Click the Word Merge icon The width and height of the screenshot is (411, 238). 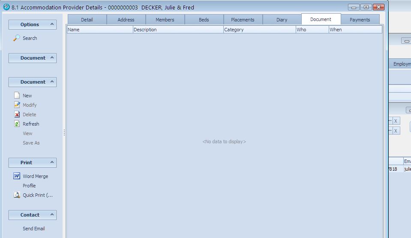pyautogui.click(x=17, y=176)
